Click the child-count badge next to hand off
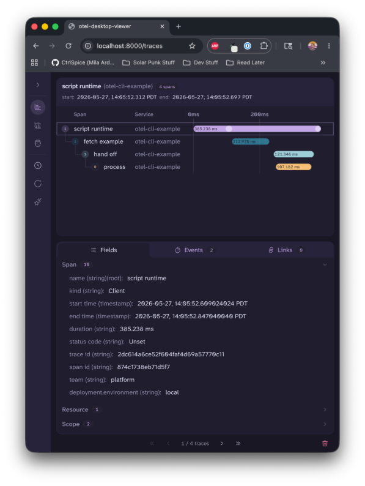This screenshot has width=365, height=486. tap(85, 154)
